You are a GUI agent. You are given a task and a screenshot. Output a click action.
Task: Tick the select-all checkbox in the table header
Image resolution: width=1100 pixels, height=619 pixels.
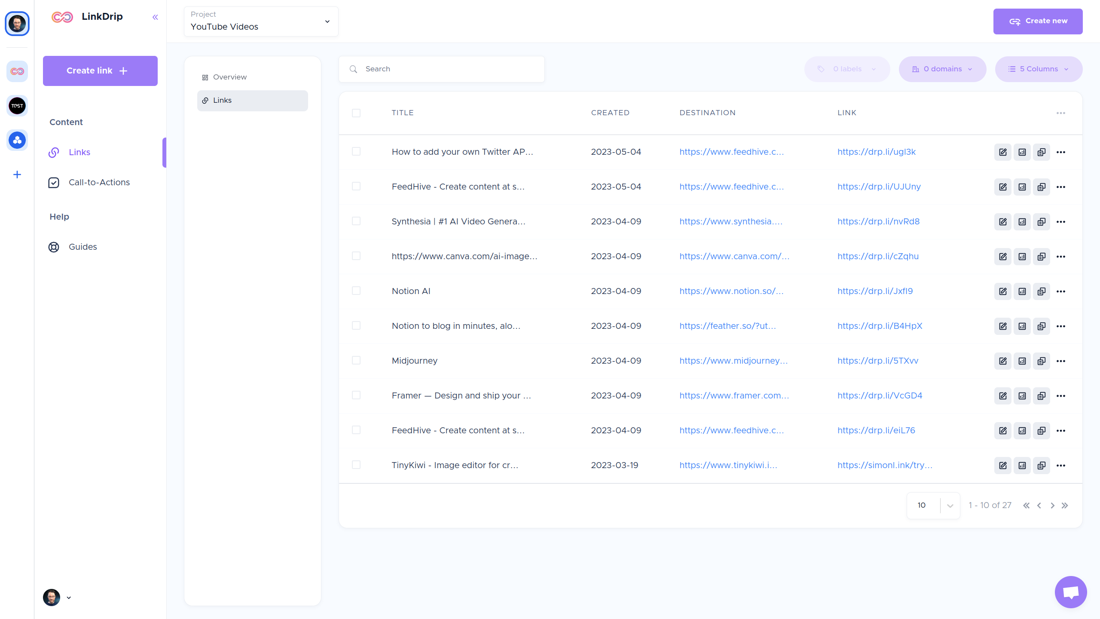click(x=356, y=113)
